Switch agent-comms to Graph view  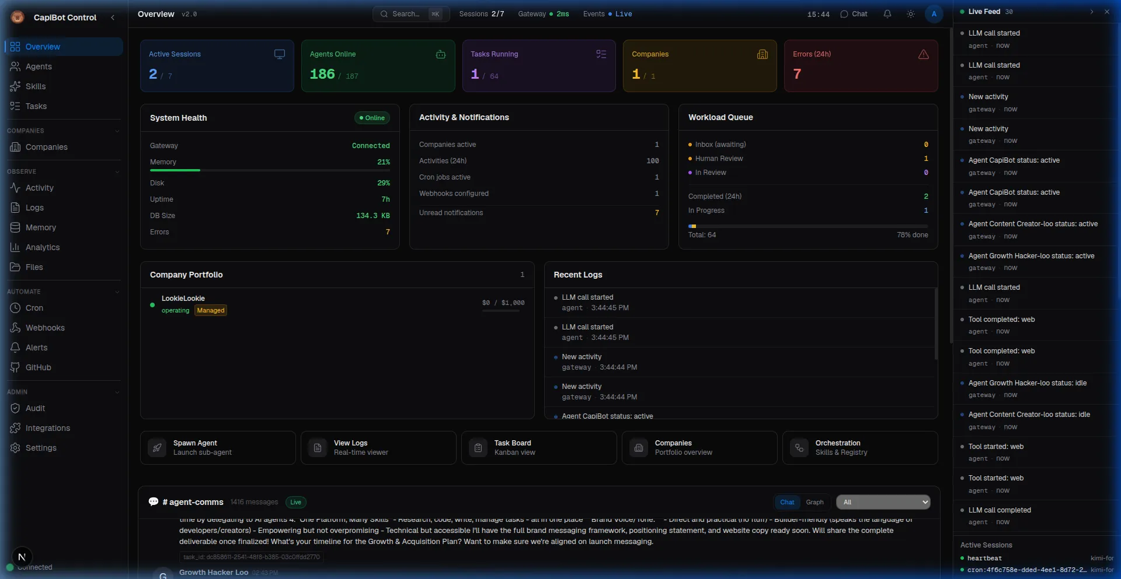point(814,502)
